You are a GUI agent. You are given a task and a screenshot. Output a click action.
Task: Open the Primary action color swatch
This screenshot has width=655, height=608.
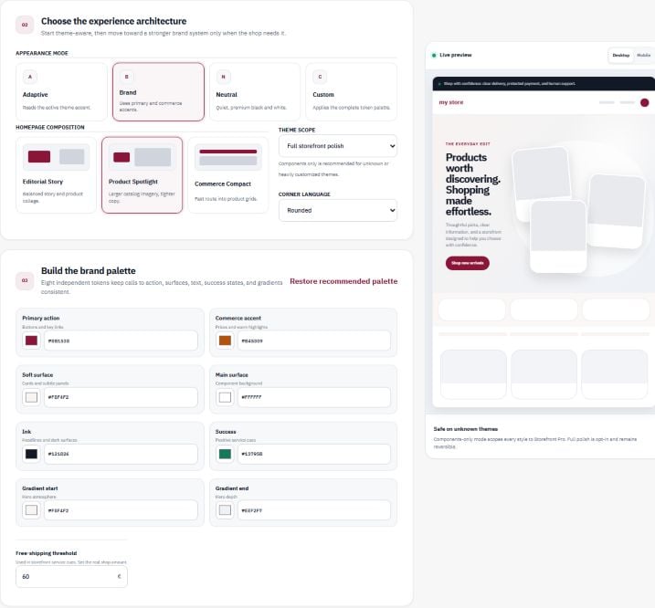[x=31, y=341]
